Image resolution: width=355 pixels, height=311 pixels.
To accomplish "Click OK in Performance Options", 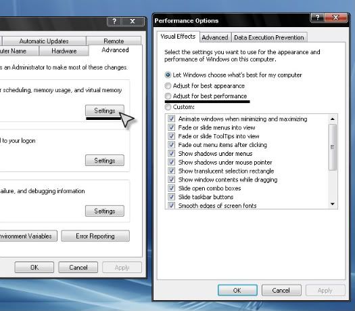I will coord(237,291).
